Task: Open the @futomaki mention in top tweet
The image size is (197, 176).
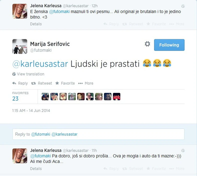Action: click(59, 11)
